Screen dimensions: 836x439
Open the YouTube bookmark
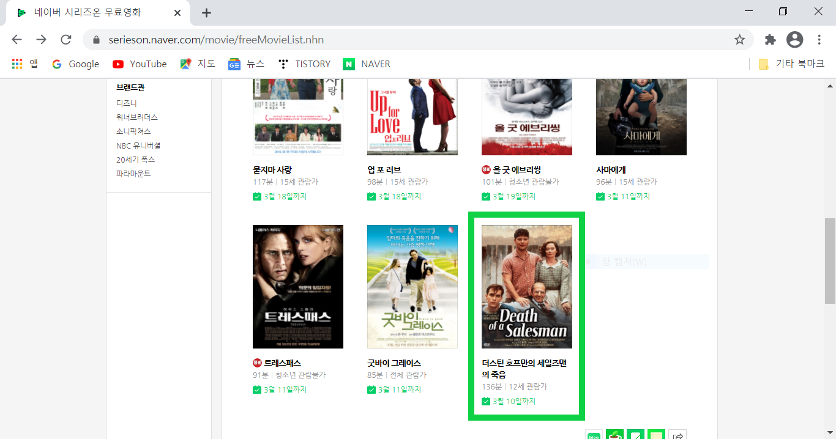coord(140,64)
